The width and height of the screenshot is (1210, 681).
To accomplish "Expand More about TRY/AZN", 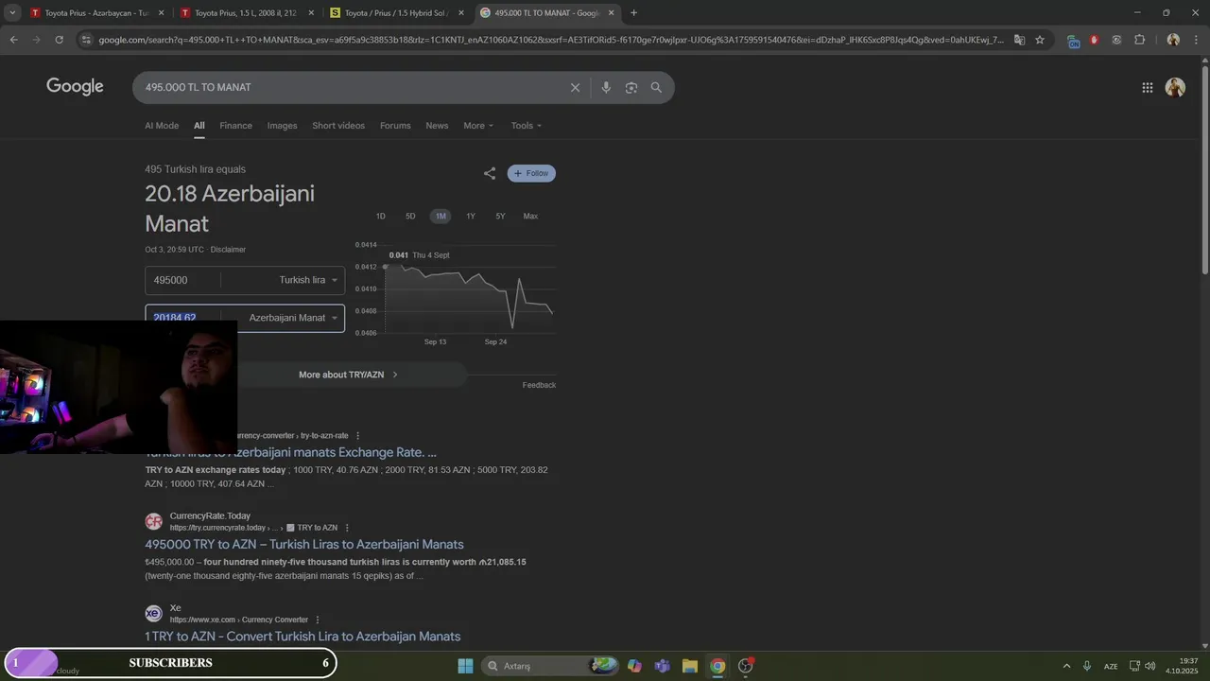I will click(348, 375).
